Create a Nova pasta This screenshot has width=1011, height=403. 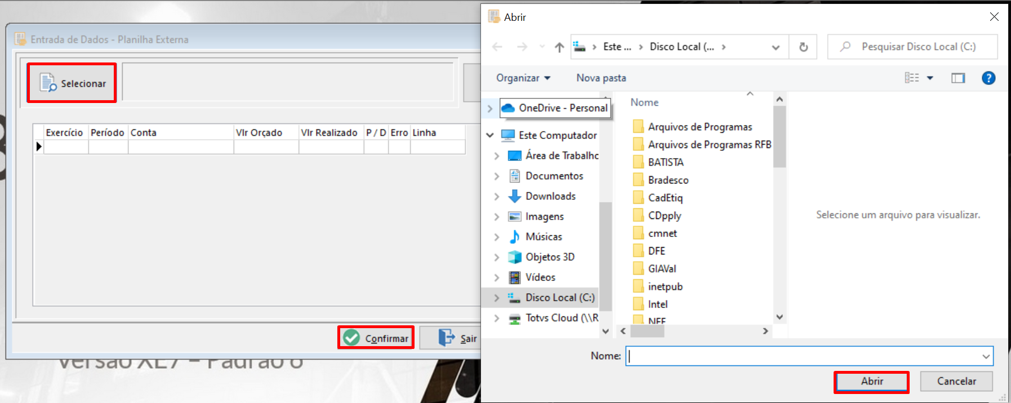click(601, 78)
